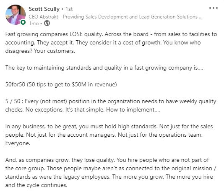224x195 pixels.
Task: Click the 'How to implement....' text
Action: click(x=133, y=109)
